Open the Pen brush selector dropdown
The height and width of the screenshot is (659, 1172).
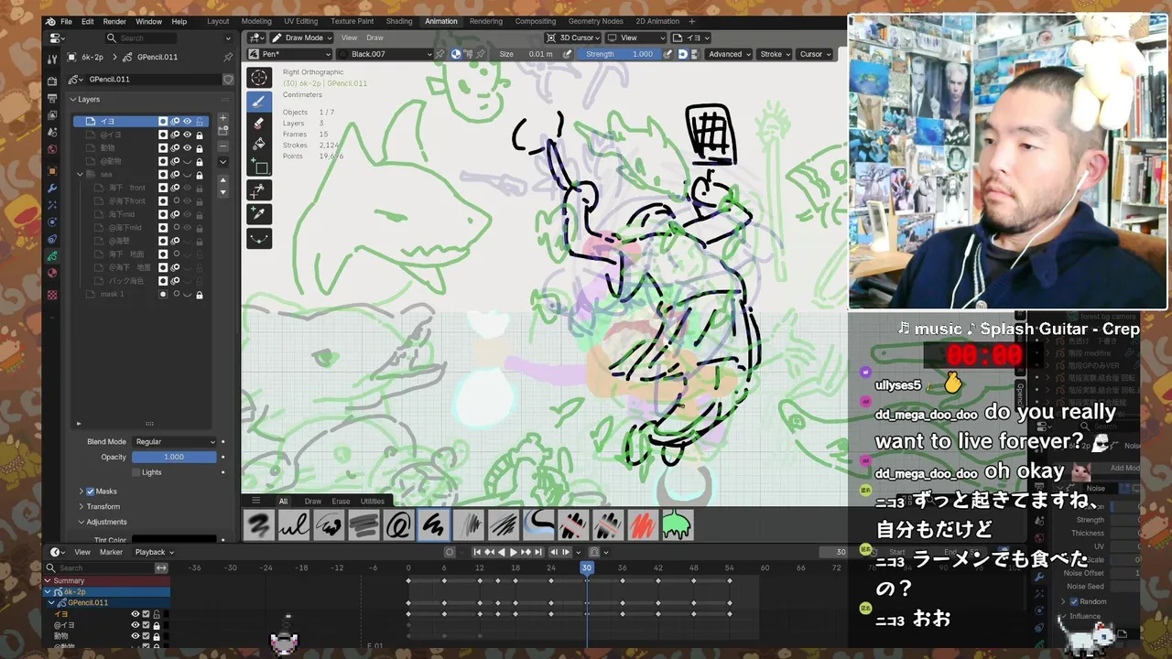(x=290, y=54)
